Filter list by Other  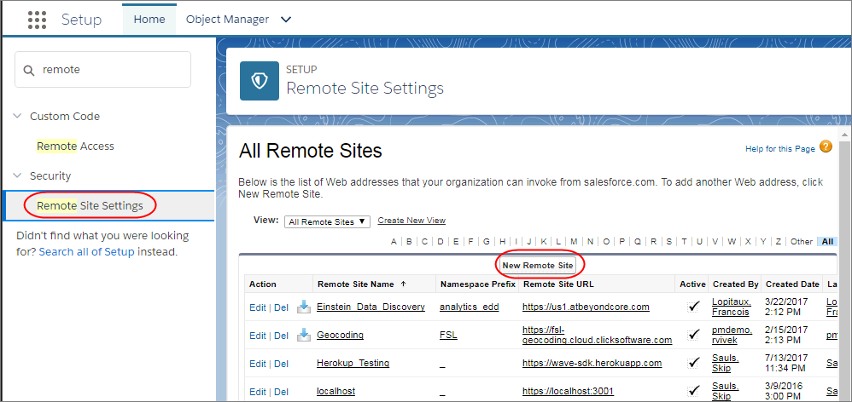[802, 242]
